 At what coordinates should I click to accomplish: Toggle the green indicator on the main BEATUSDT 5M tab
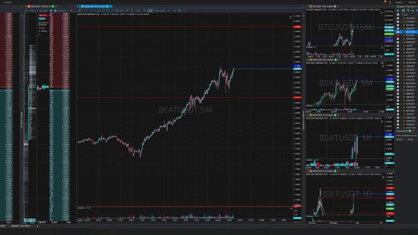(107, 6)
